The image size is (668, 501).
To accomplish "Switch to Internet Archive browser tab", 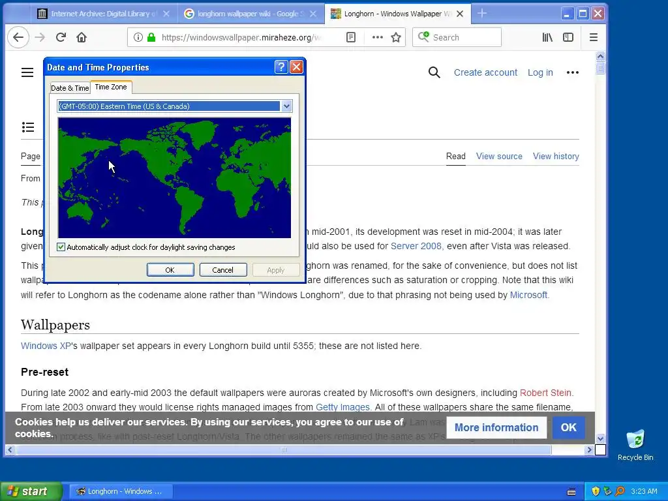I will tap(104, 14).
